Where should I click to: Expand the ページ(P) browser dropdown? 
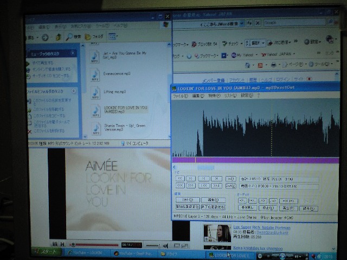pos(305,64)
